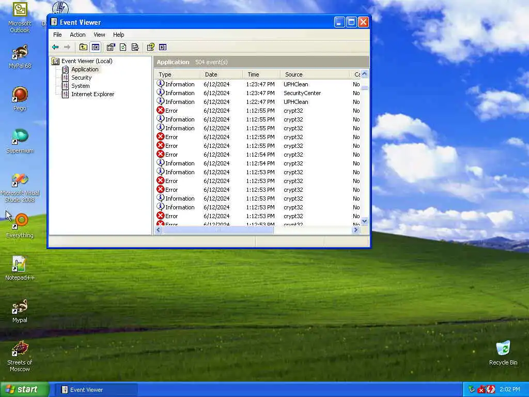Click the Streets of Moscow desktop icon
The image size is (529, 397).
(x=20, y=357)
